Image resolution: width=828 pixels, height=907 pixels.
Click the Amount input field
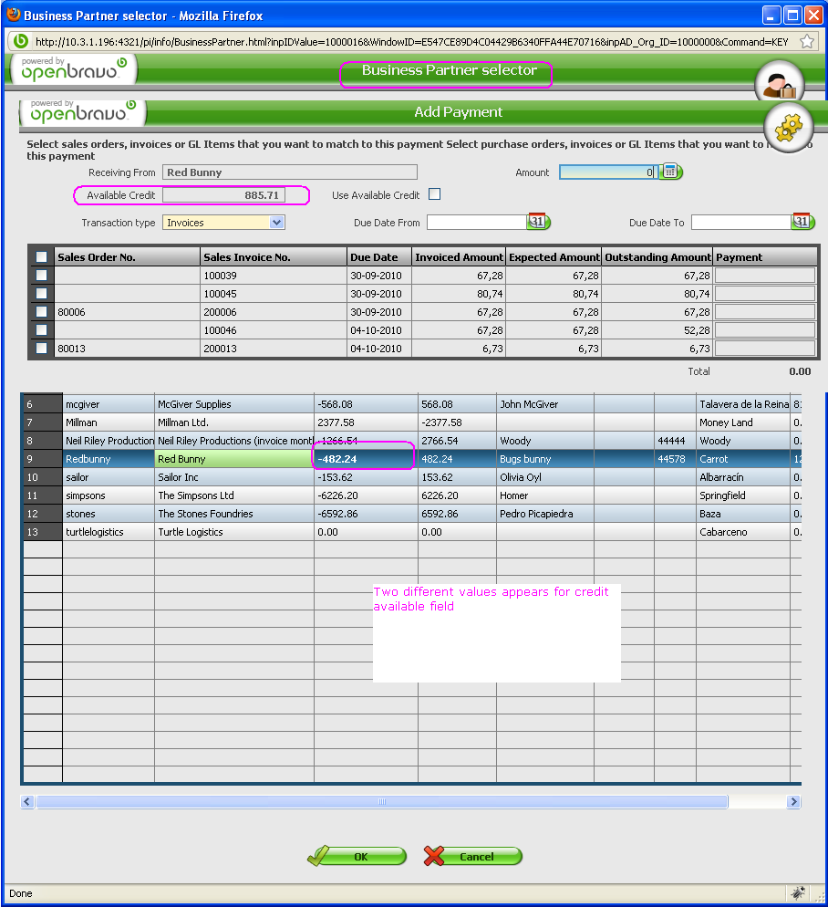coord(607,172)
